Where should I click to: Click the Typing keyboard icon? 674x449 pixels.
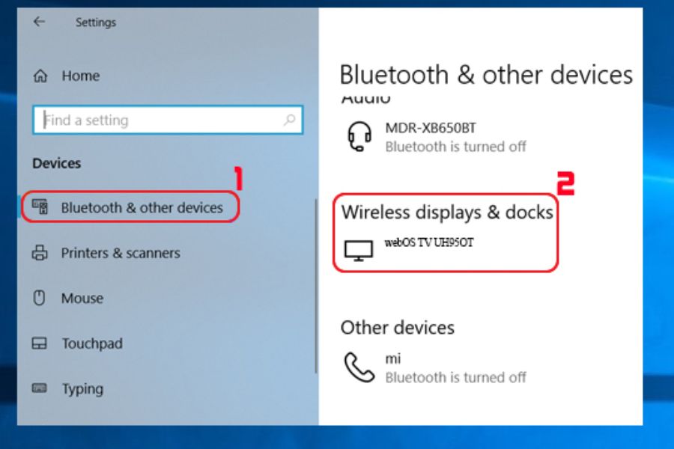(x=40, y=389)
